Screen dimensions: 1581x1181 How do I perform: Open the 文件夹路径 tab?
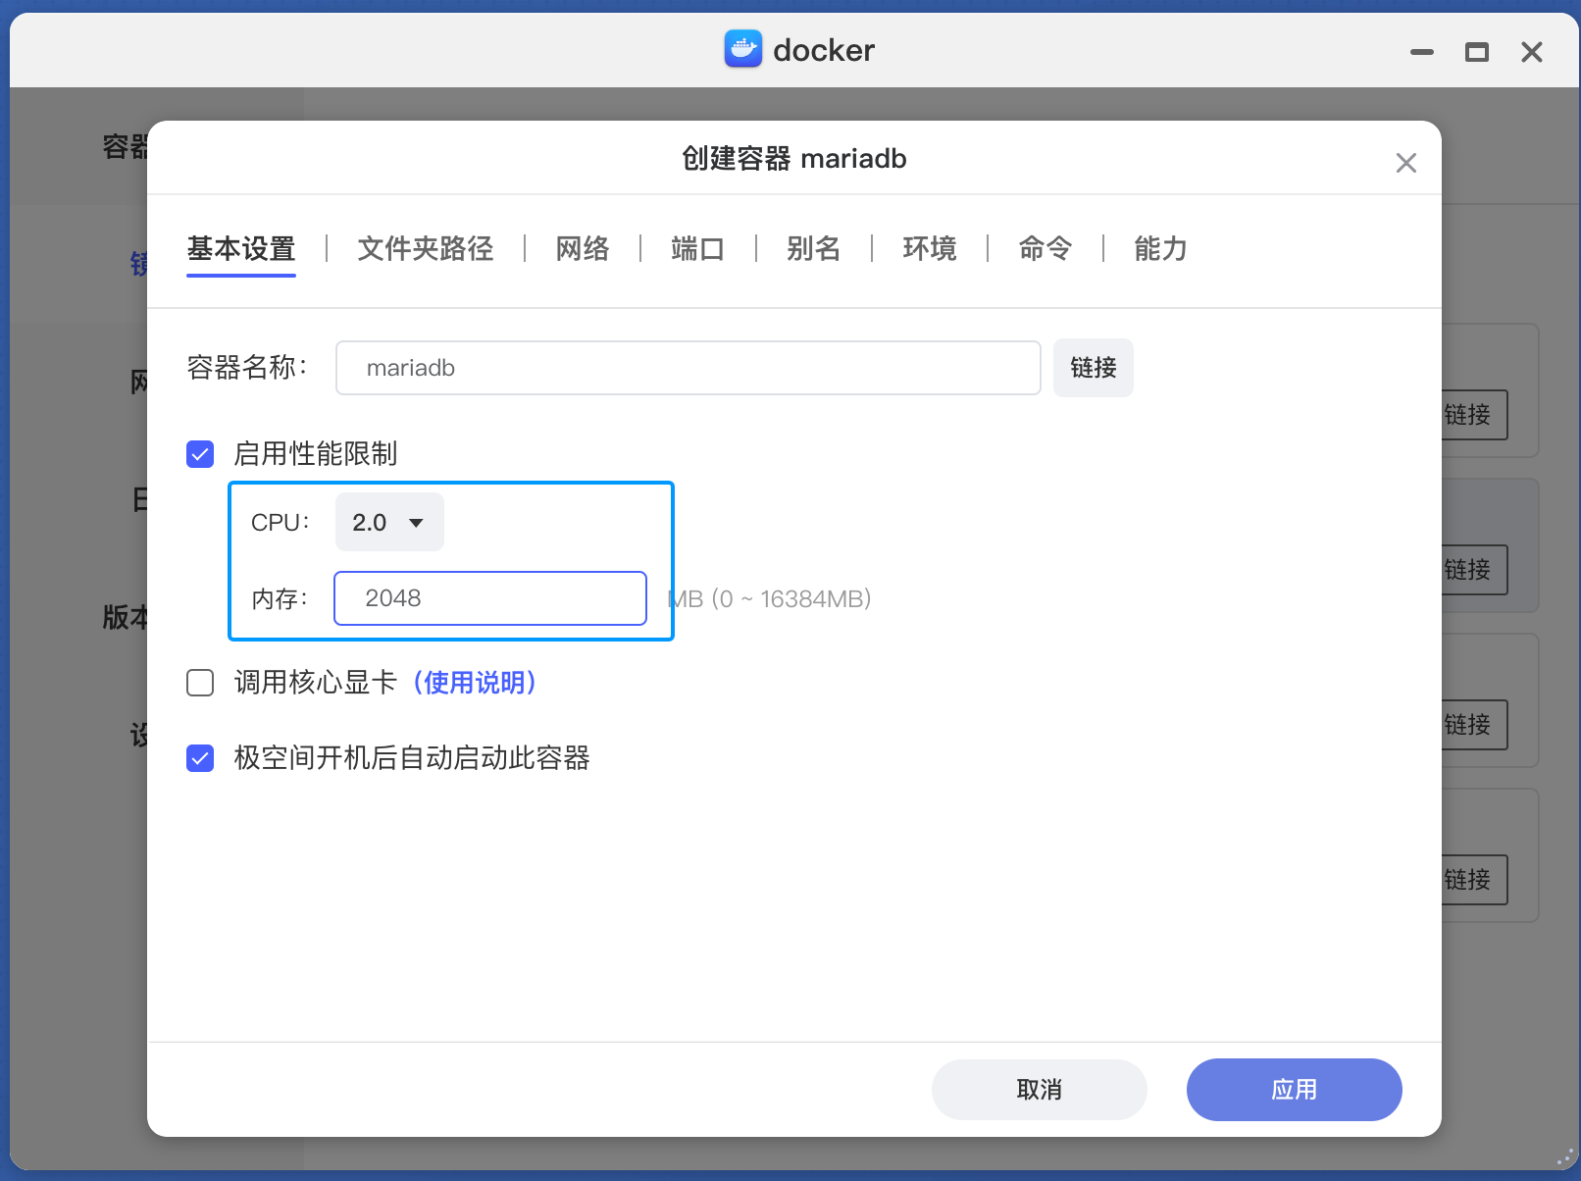click(426, 249)
